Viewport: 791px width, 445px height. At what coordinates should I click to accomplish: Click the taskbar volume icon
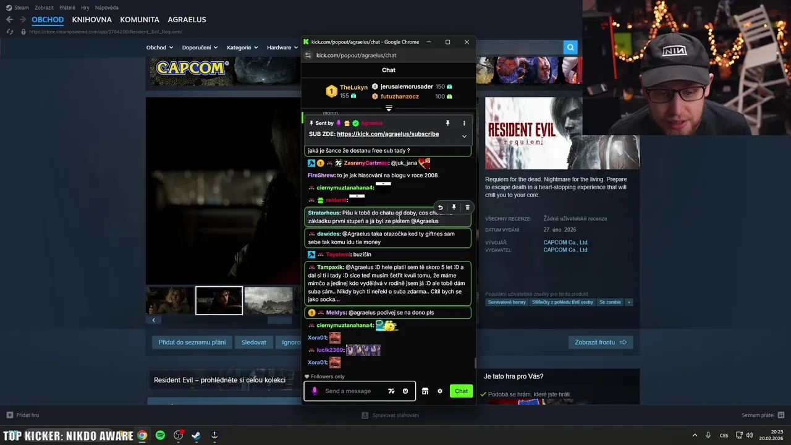(x=749, y=435)
